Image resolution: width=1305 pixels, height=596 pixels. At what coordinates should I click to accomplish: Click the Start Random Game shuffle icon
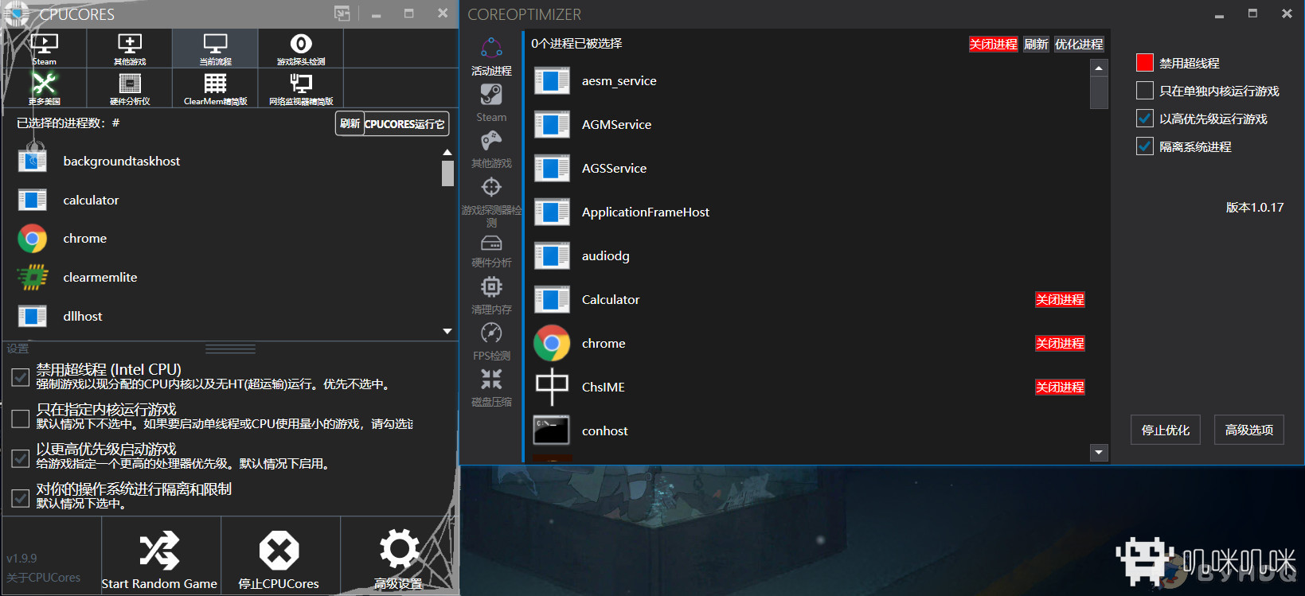click(159, 551)
